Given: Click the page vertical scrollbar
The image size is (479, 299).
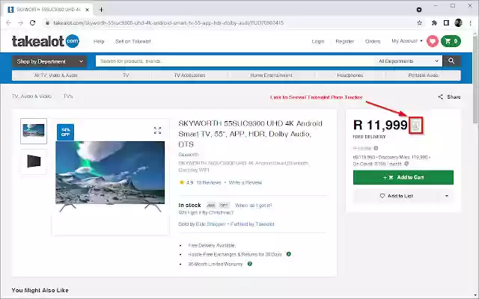Looking at the screenshot, I should click(476, 79).
